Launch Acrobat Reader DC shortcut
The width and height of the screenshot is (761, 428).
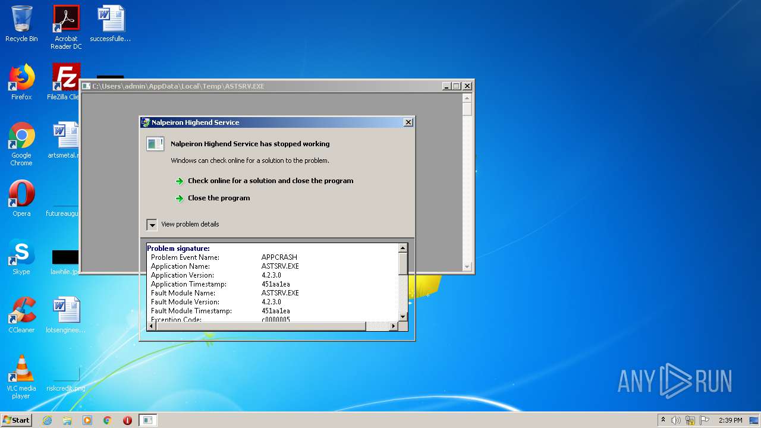coord(66,27)
